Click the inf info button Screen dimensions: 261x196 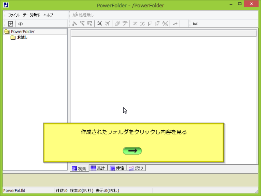tap(195, 24)
